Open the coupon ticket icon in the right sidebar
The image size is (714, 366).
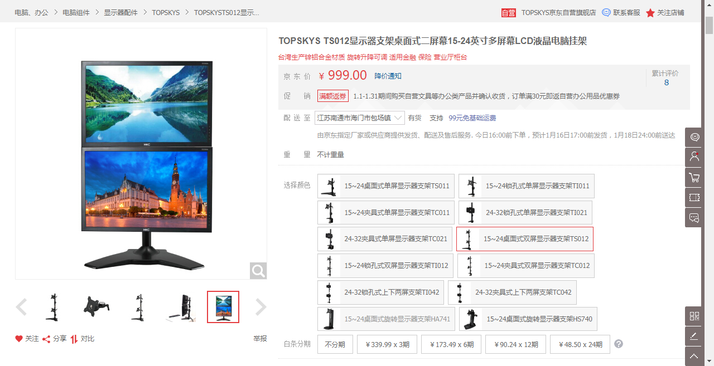tap(694, 197)
